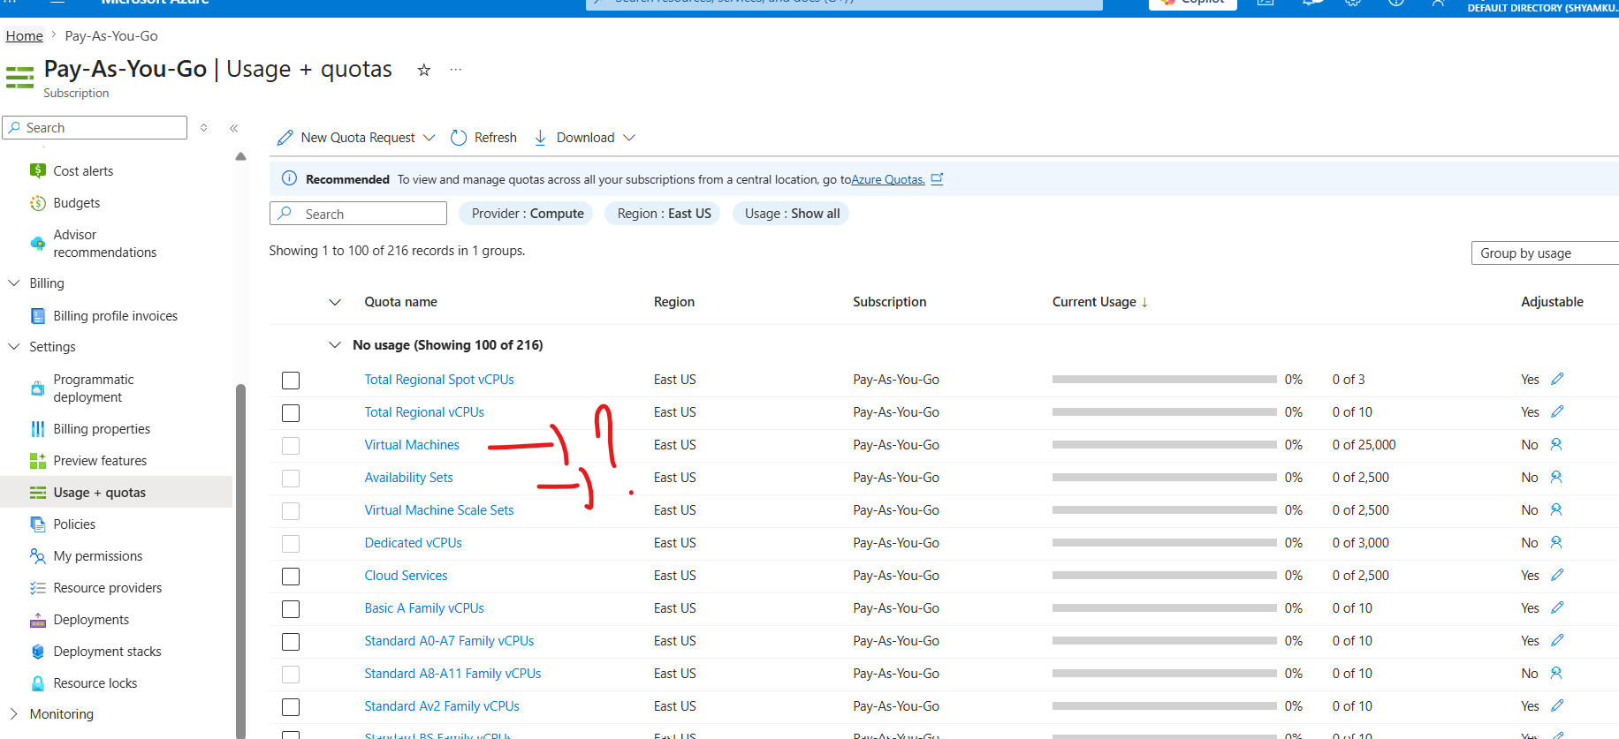
Task: Click the Refresh button
Action: point(483,138)
